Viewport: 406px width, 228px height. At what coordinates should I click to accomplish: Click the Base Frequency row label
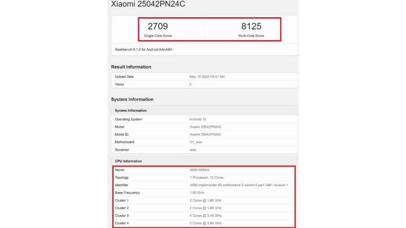pos(127,193)
